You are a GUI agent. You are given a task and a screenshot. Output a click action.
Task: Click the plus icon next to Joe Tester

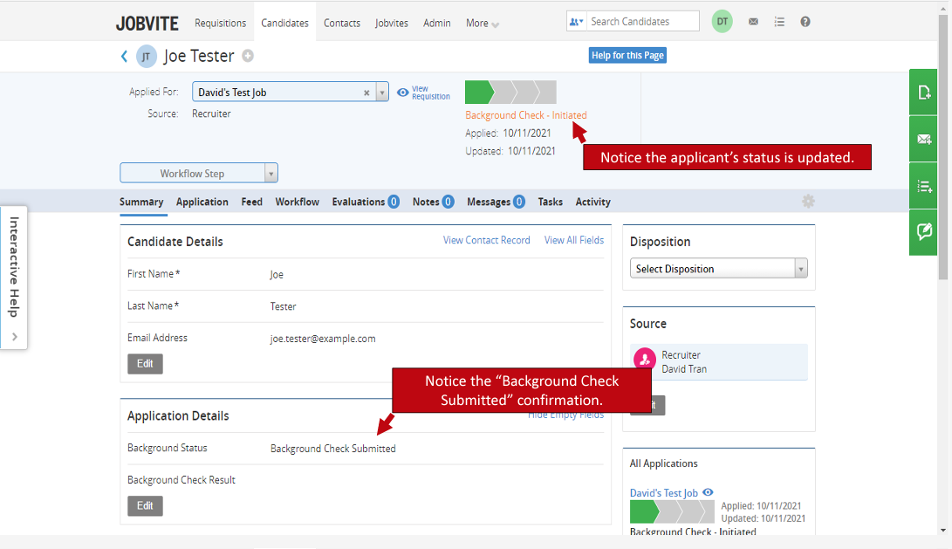click(248, 57)
